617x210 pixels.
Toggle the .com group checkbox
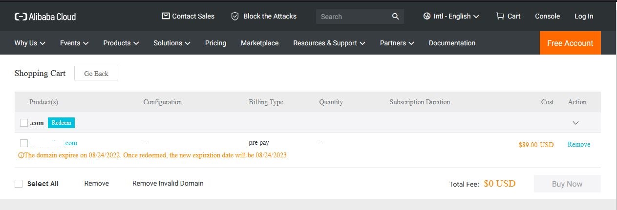click(24, 123)
